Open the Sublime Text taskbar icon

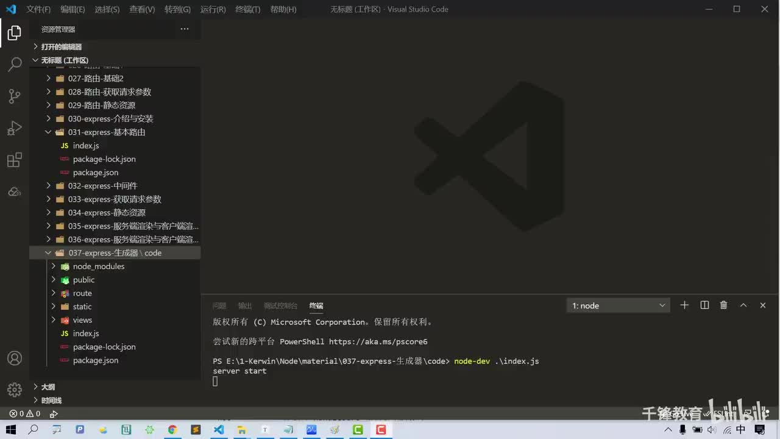coord(196,430)
